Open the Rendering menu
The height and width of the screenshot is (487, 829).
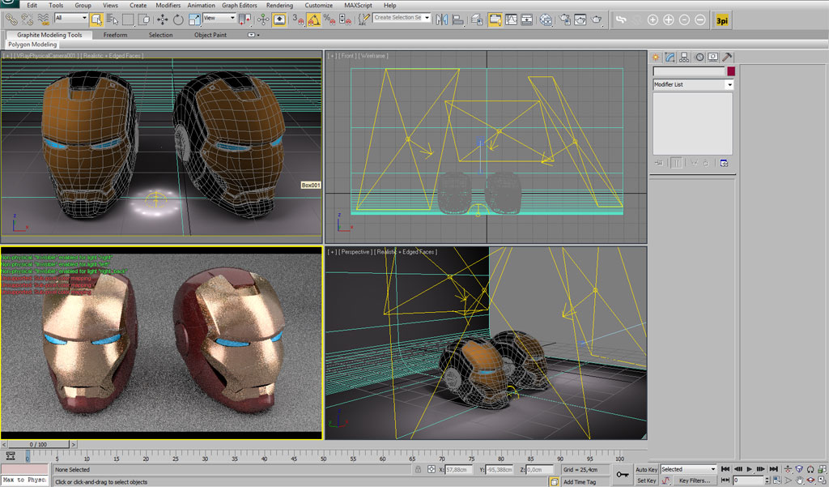(x=279, y=6)
